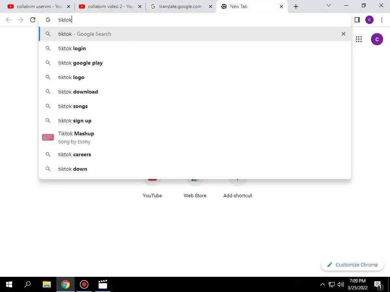Open Windows taskbar search
This screenshot has width=390, height=292.
click(x=27, y=284)
